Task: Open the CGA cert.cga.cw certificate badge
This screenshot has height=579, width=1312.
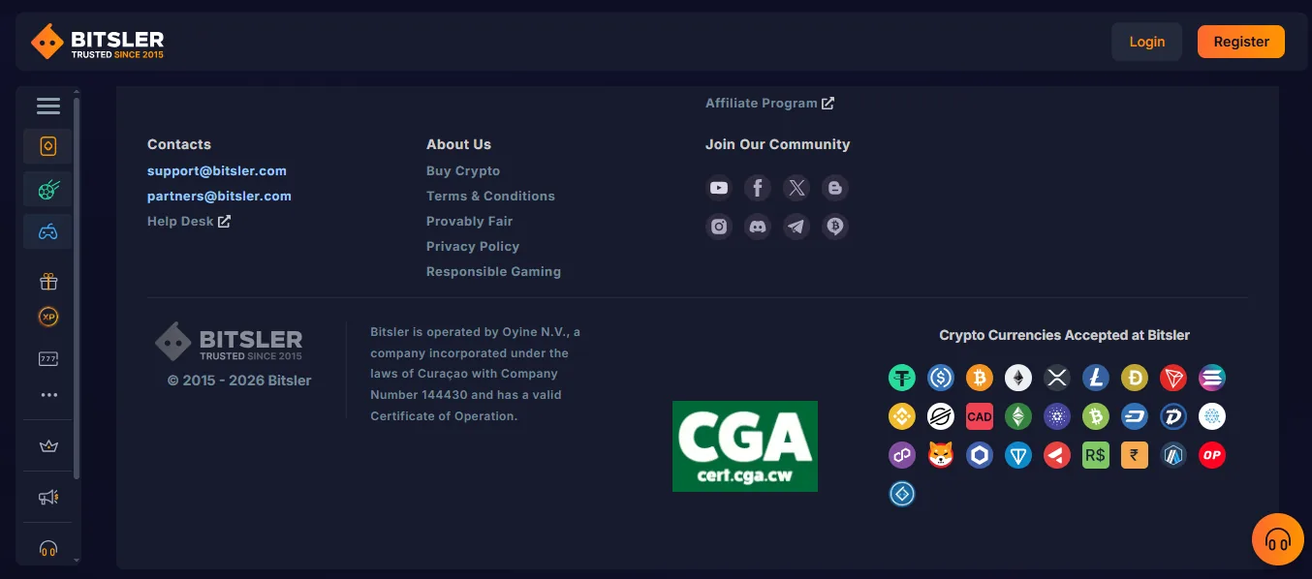Action: (x=745, y=446)
